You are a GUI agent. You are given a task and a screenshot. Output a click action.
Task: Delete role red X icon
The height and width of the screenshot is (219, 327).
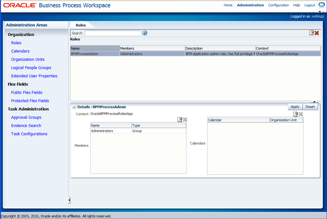(317, 33)
